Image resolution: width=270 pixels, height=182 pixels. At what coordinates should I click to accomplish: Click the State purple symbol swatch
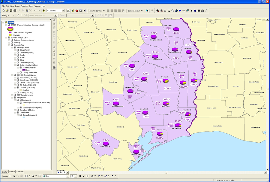(x=24, y=70)
